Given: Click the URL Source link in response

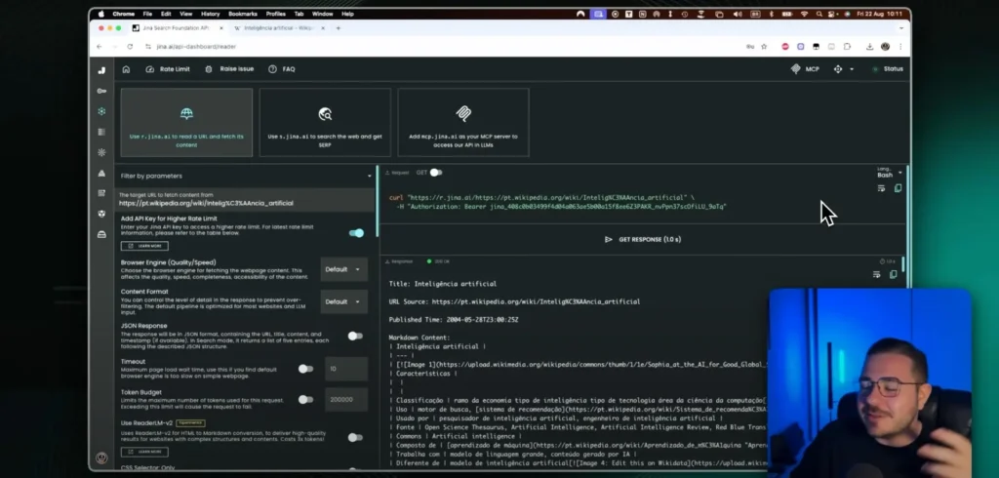Looking at the screenshot, I should (x=536, y=302).
